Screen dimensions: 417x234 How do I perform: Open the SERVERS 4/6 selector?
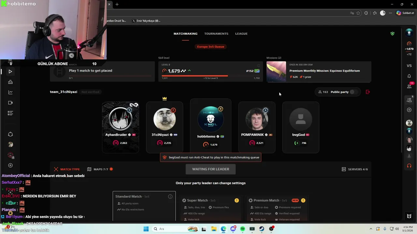coord(355,169)
